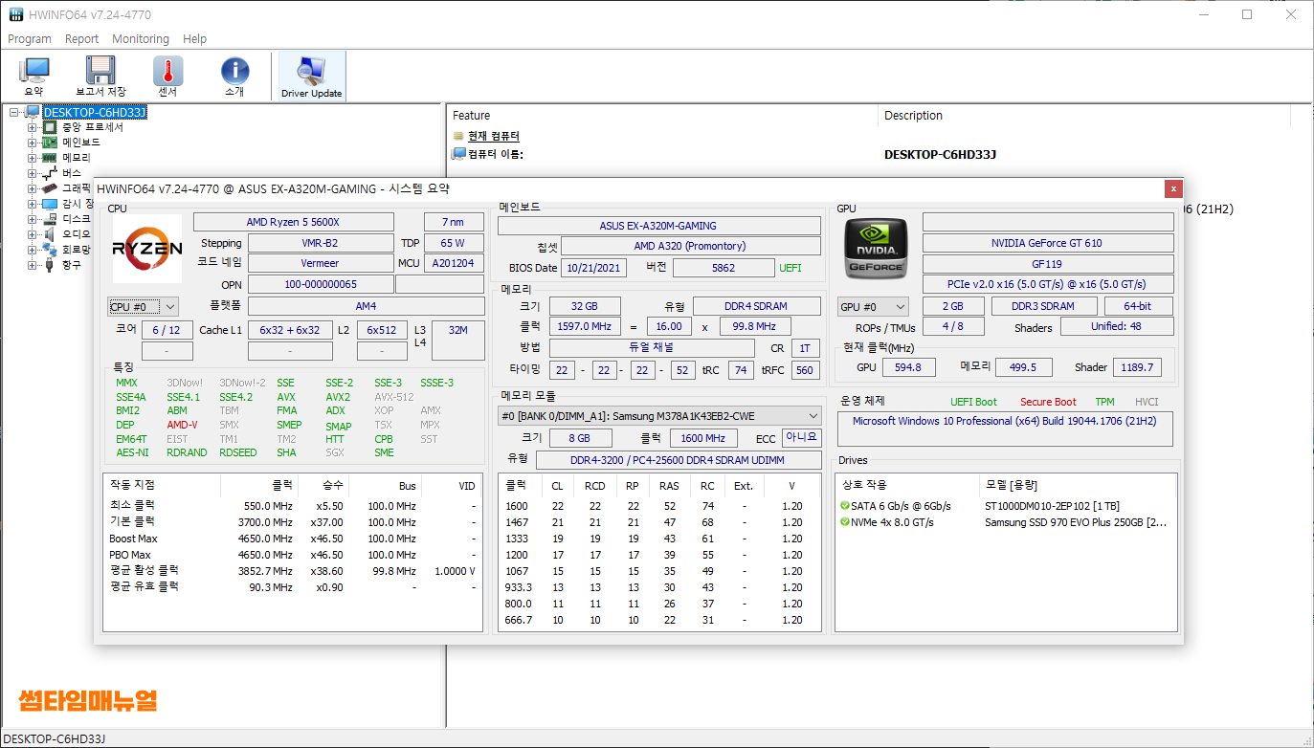The image size is (1314, 748).
Task: Click the yellow icon beside 현재 컴퓨터
Action: (458, 137)
